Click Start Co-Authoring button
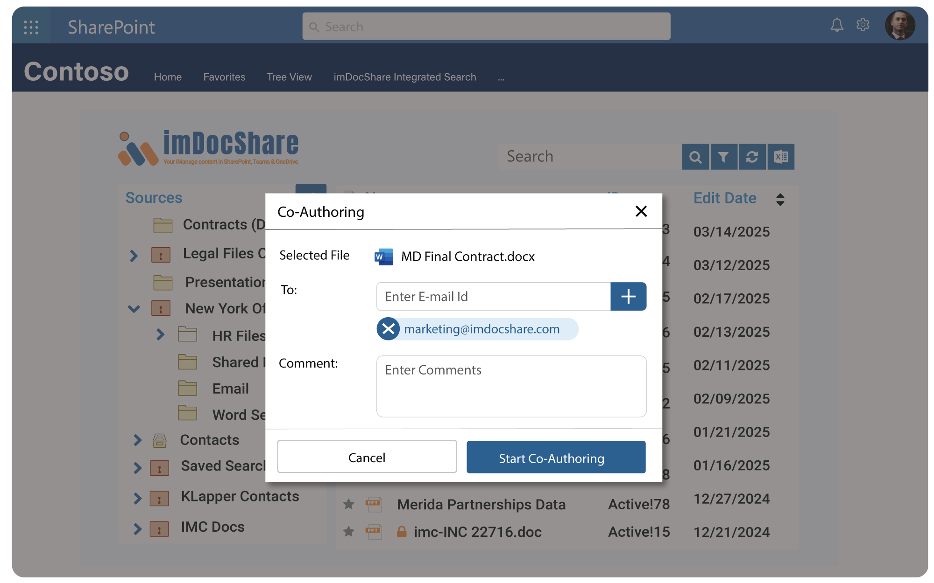Screen dimensions: 934x583 [x=556, y=457]
